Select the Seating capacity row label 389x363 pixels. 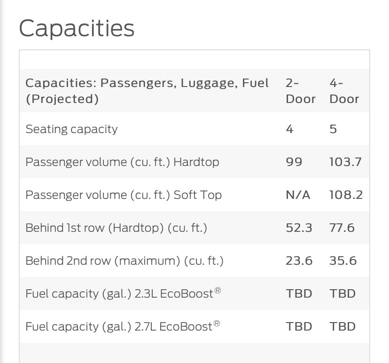(71, 129)
